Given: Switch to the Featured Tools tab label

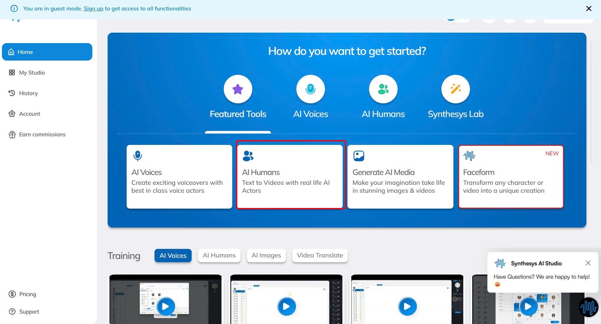Looking at the screenshot, I should click(238, 114).
